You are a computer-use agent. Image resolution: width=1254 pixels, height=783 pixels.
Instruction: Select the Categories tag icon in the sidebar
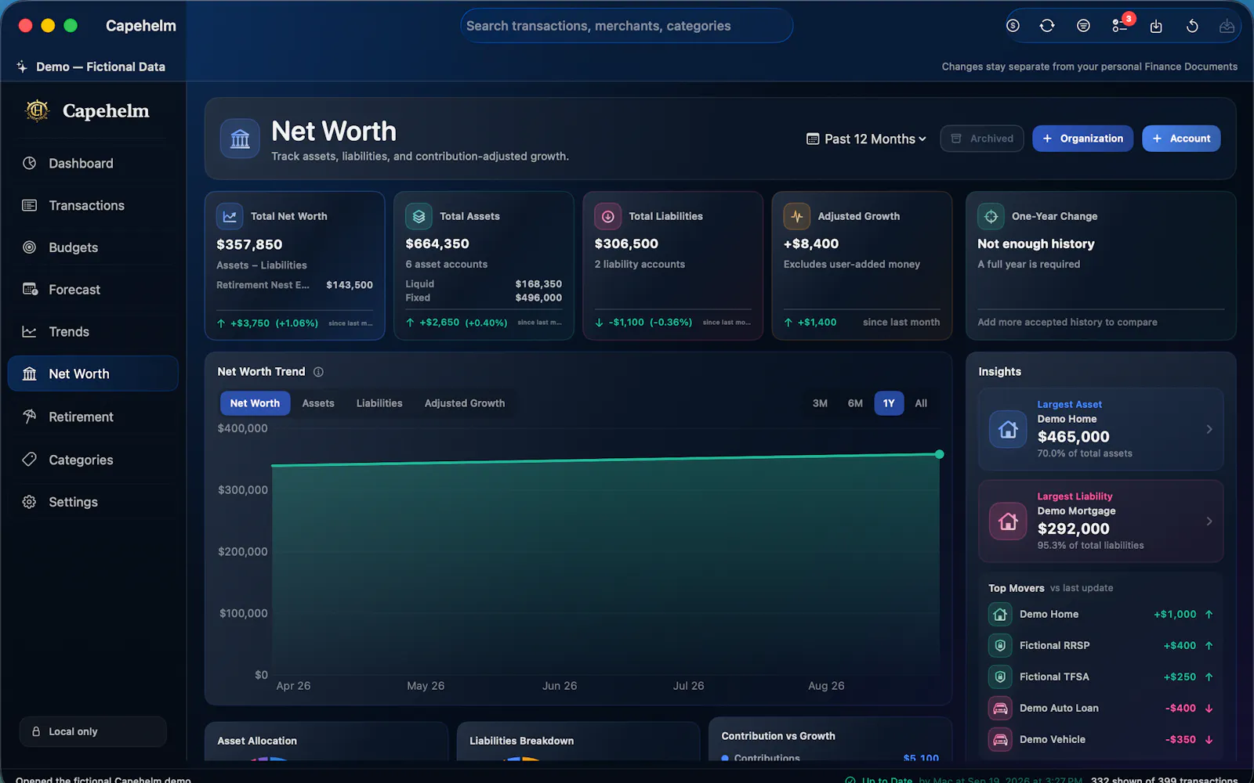[29, 460]
